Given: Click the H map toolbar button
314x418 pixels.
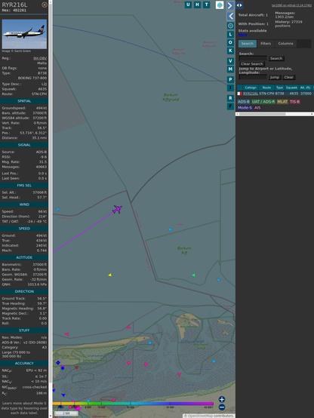Looking at the screenshot, I should [x=197, y=5].
